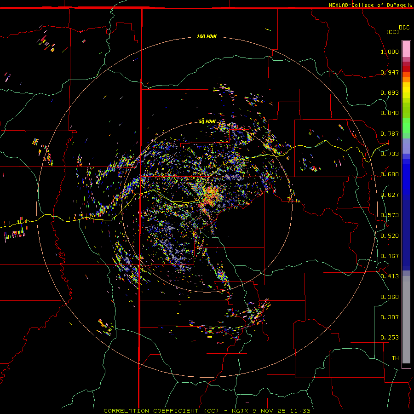Screen dimensions: 414x414
Task: Select the 0.520 scale value
Action: 390,236
